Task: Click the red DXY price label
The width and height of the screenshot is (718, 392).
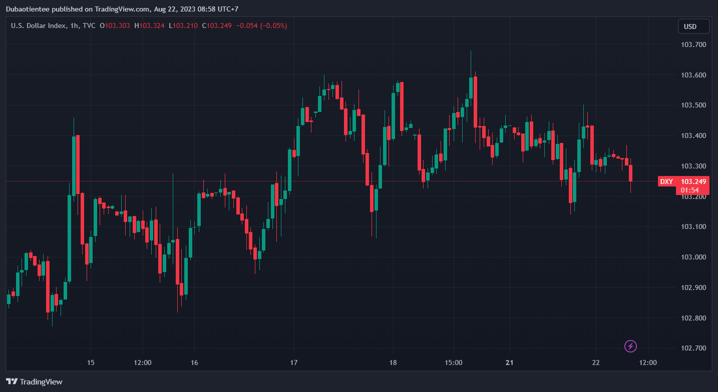Action: coord(683,181)
